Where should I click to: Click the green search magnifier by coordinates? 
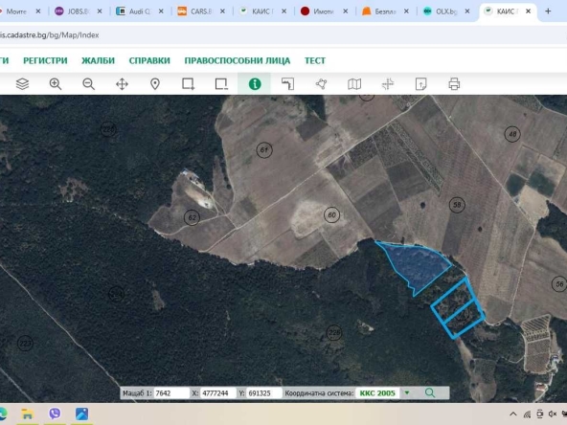(x=430, y=392)
